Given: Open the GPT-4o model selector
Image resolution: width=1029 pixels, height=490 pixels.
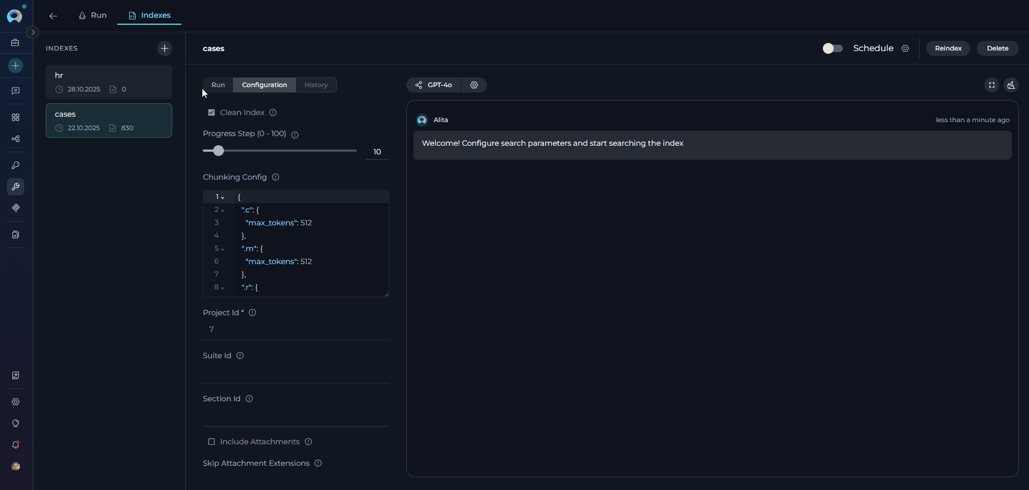Looking at the screenshot, I should (x=434, y=85).
